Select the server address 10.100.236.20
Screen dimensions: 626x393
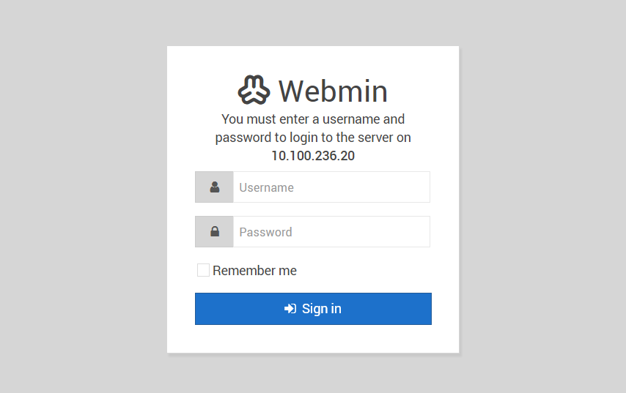313,155
